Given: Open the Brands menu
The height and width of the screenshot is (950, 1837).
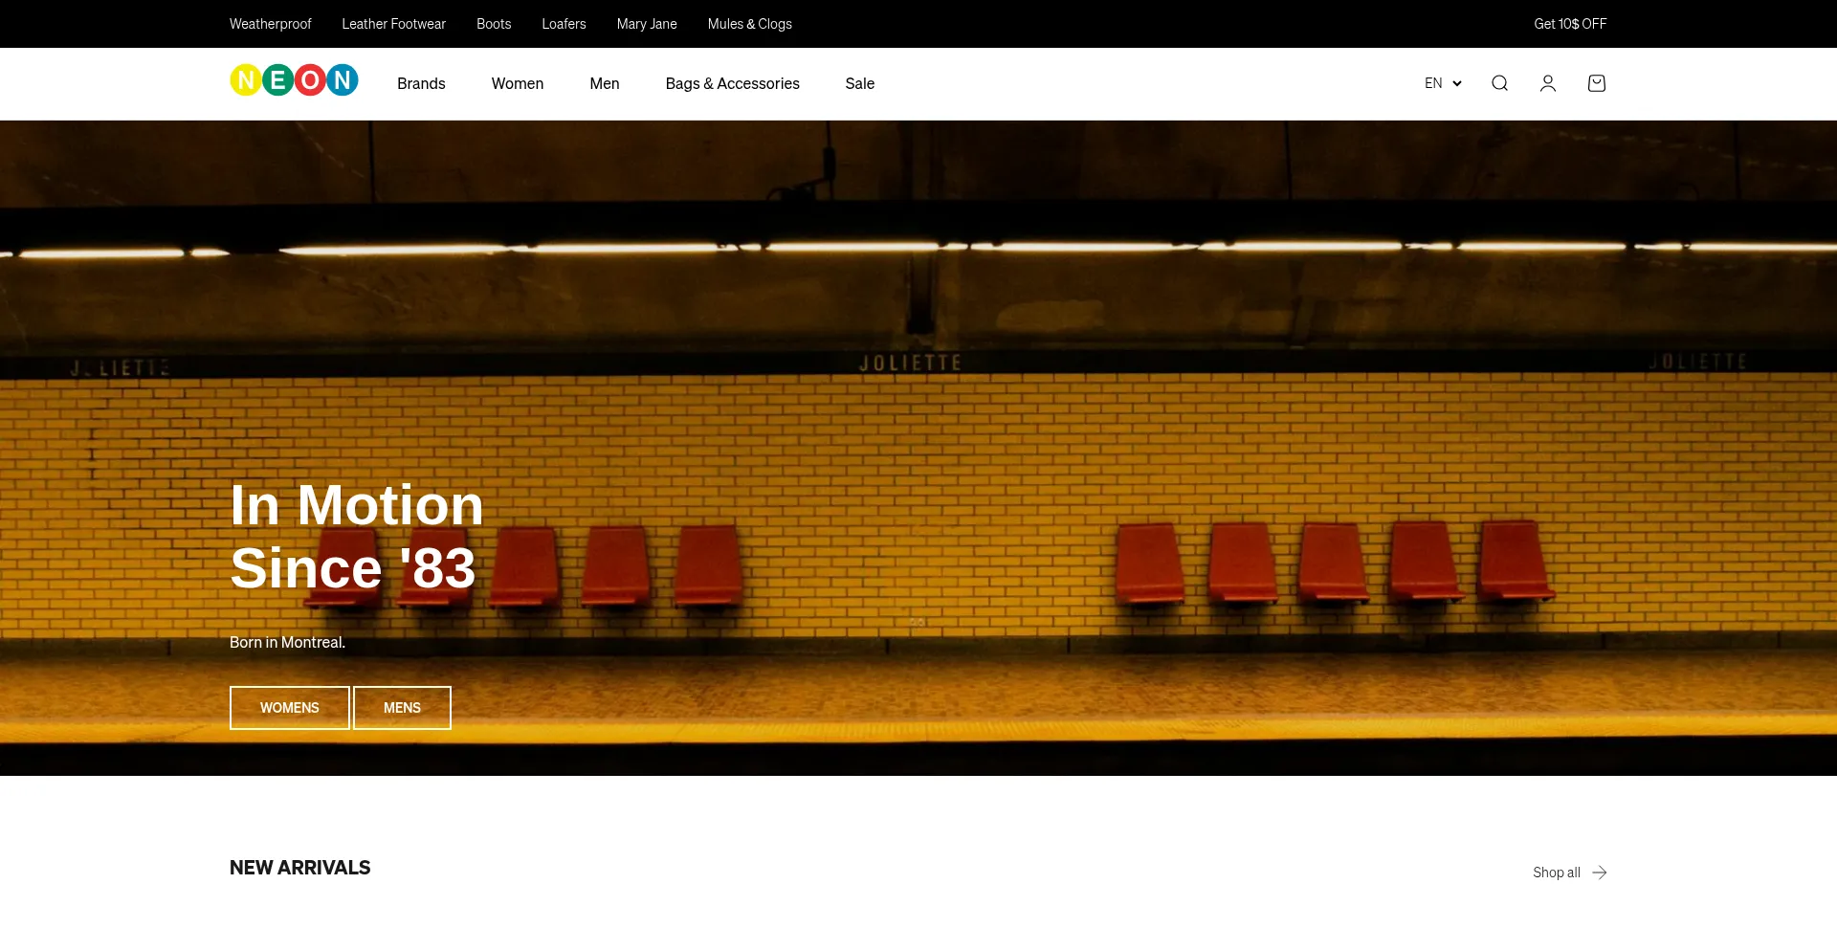Looking at the screenshot, I should pyautogui.click(x=421, y=84).
